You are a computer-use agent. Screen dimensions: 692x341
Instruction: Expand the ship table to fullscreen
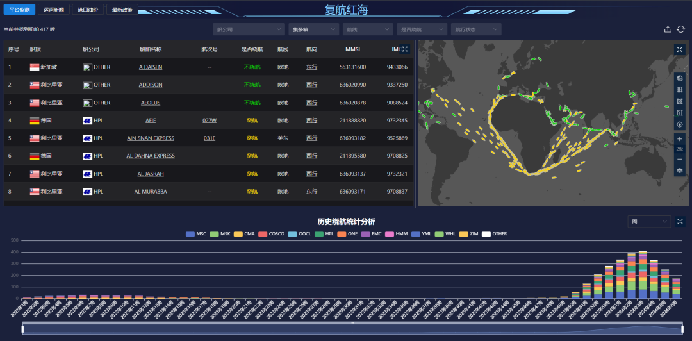(x=404, y=49)
